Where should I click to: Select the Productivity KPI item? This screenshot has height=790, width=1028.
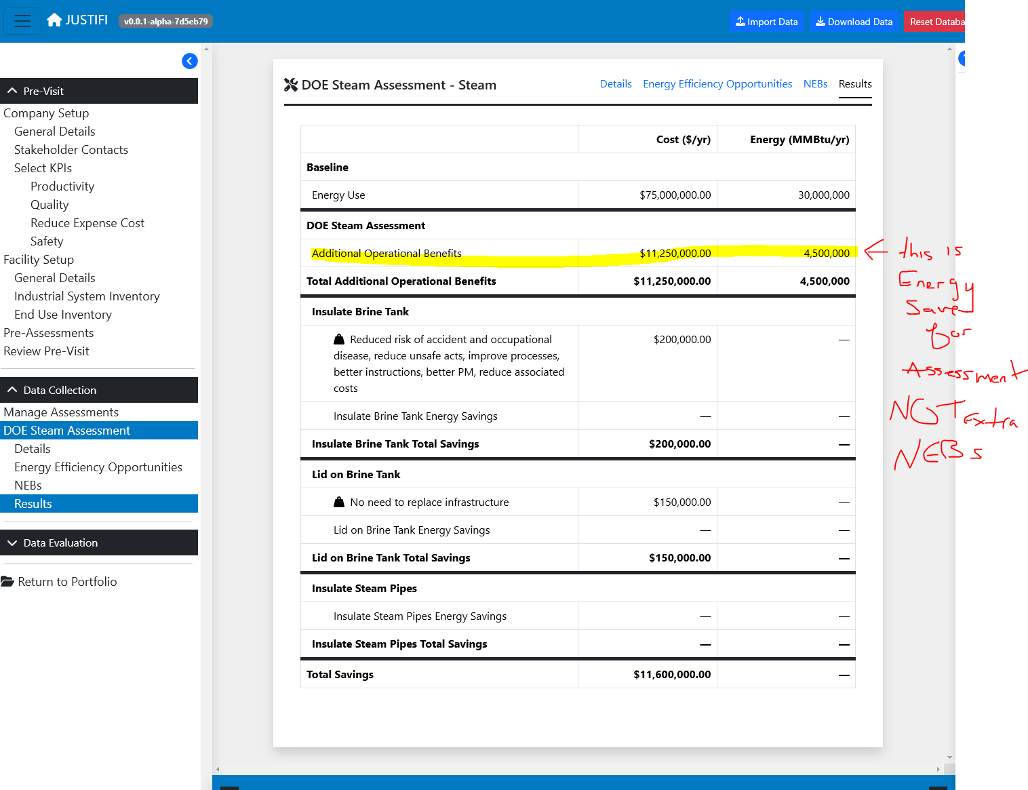(62, 186)
